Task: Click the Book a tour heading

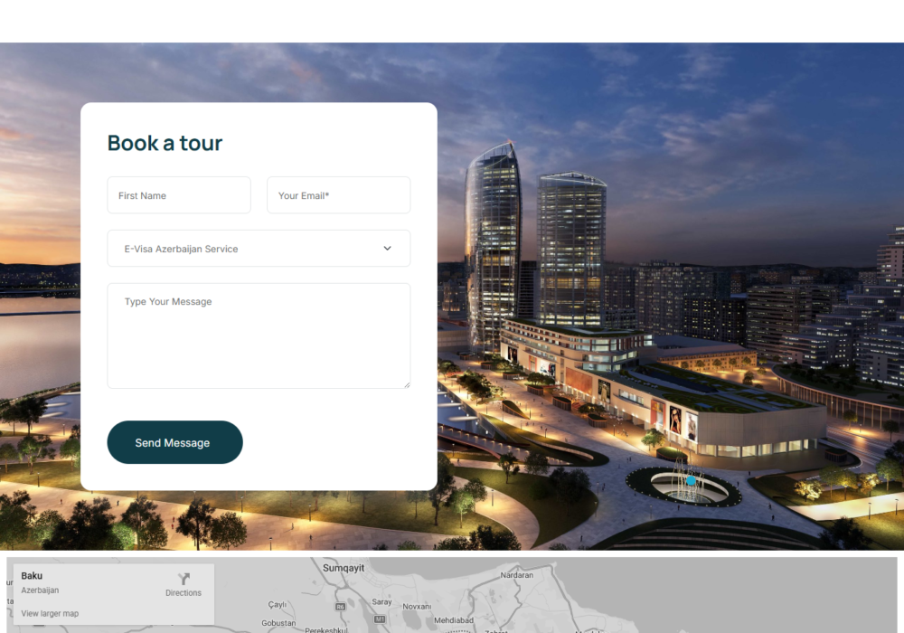Action: coord(165,143)
